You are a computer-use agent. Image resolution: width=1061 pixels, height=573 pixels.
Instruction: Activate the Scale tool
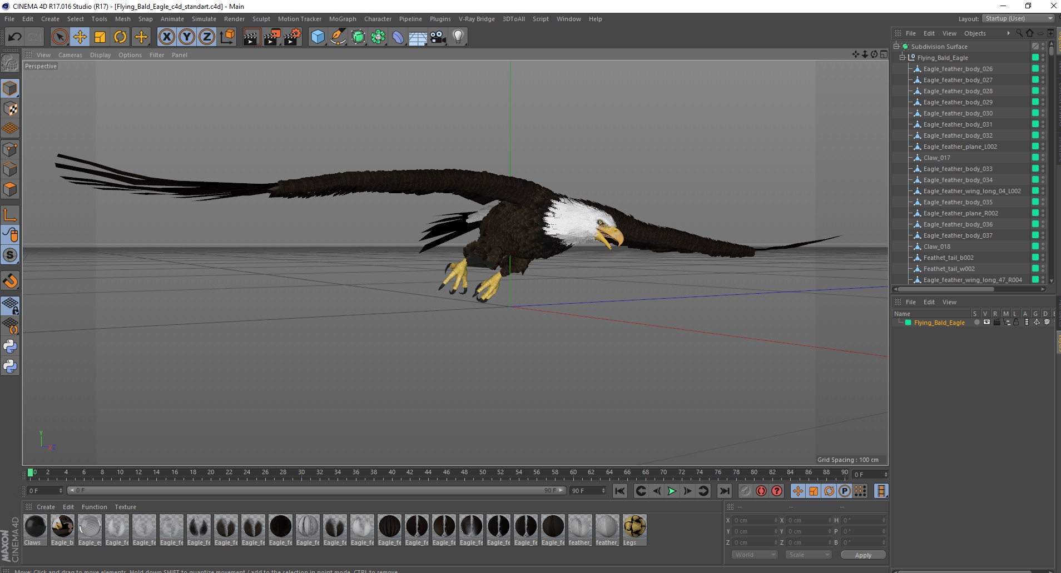pos(100,37)
